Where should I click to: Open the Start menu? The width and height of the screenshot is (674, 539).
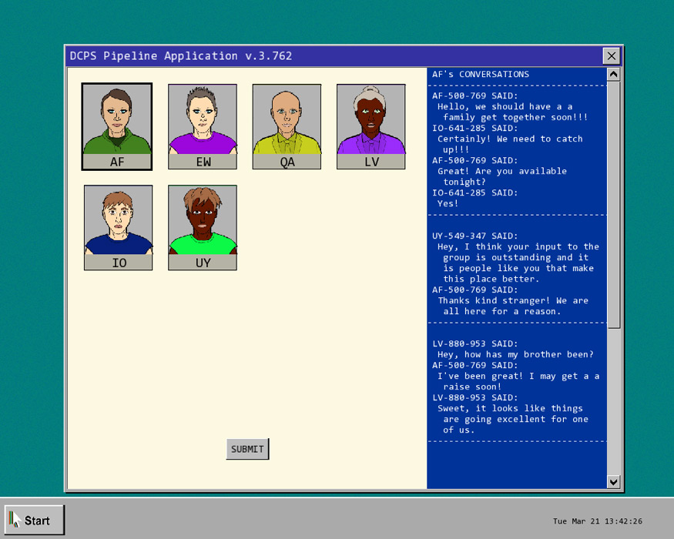pos(35,520)
